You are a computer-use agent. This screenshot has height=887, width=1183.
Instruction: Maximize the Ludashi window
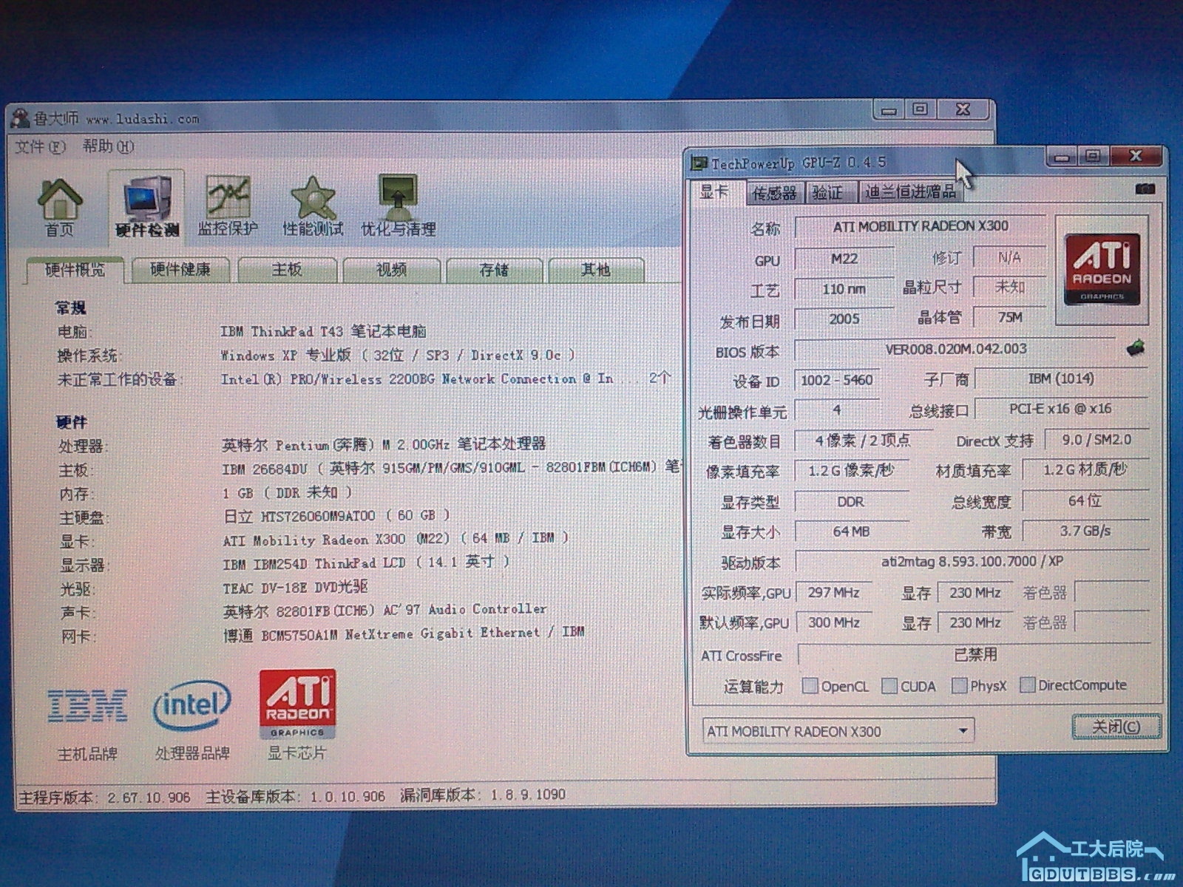click(x=920, y=109)
